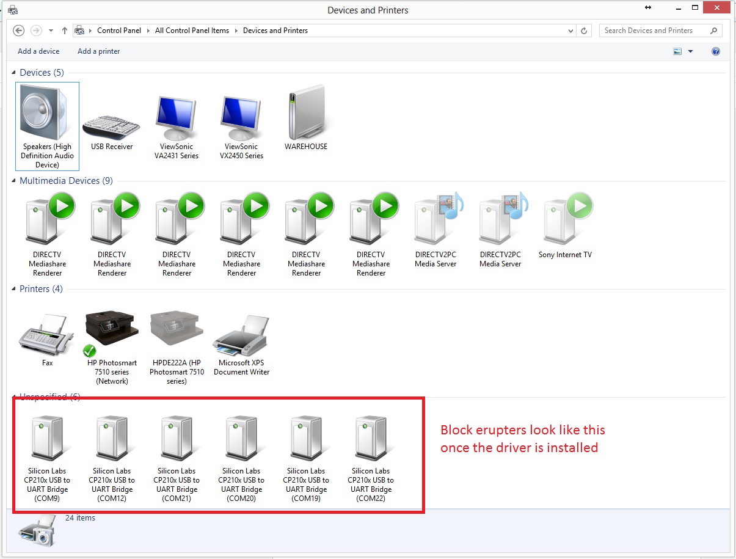The width and height of the screenshot is (736, 559).
Task: Select the Speakers High Definition Audio Device icon
Action: (x=47, y=126)
